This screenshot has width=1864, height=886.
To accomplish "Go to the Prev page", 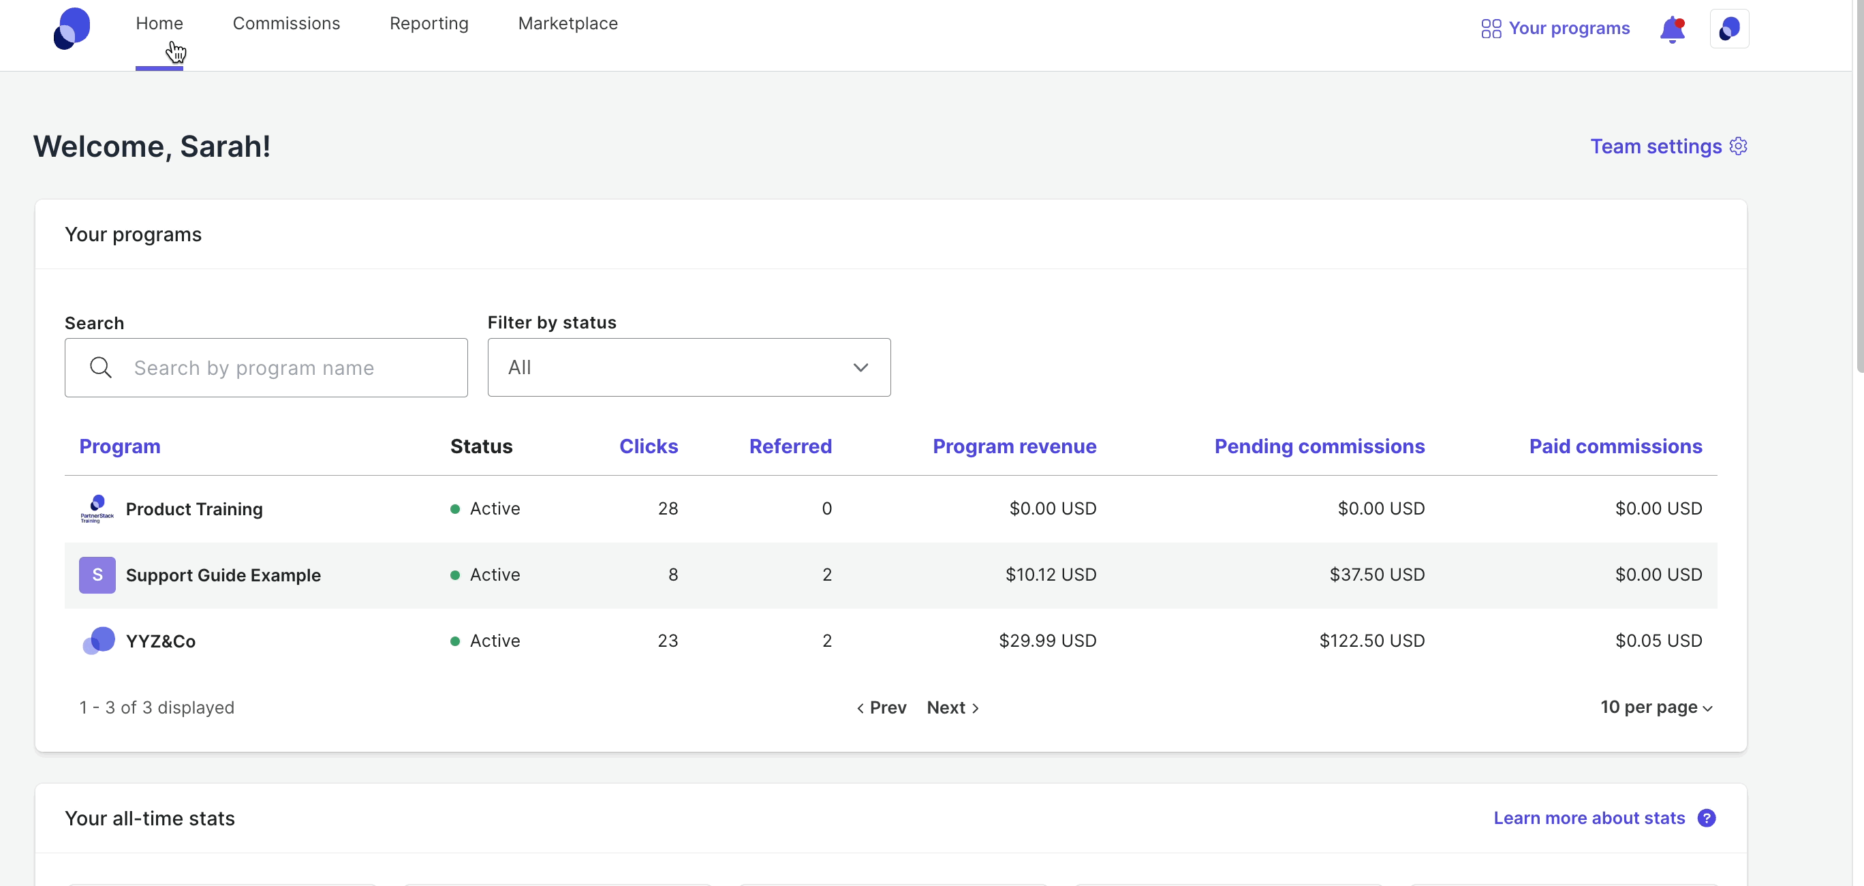I will (x=882, y=708).
